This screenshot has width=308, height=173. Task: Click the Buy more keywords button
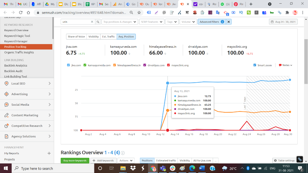tap(75, 160)
